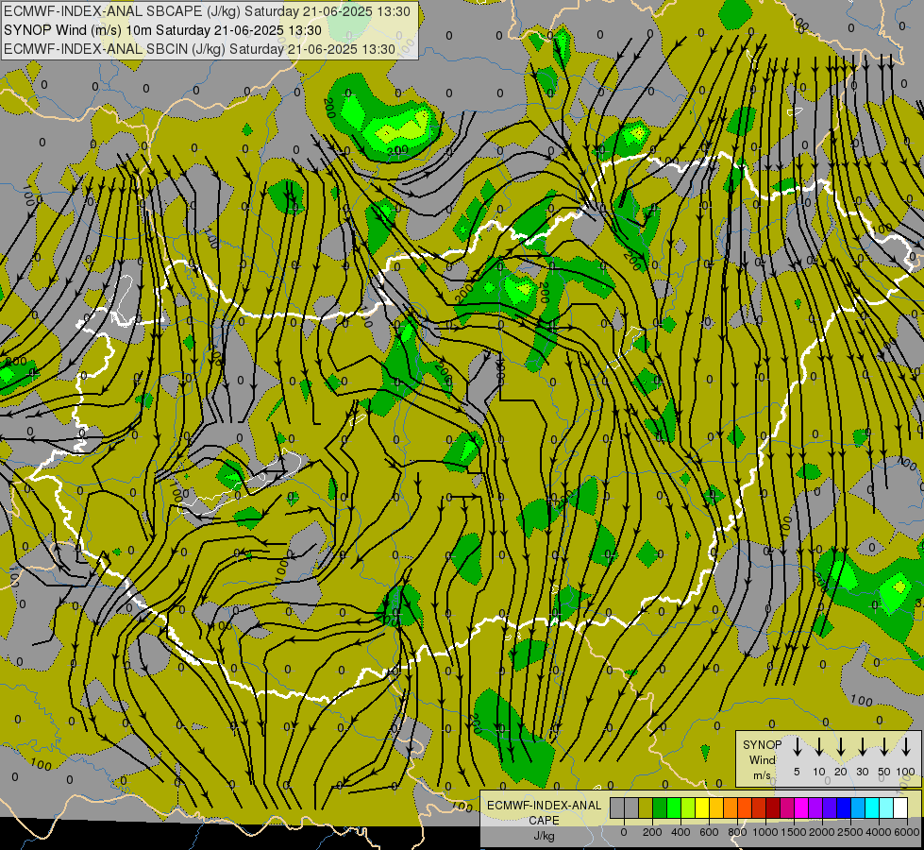Click the '2500' tick label under the colorbar
The height and width of the screenshot is (850, 924).
(850, 832)
